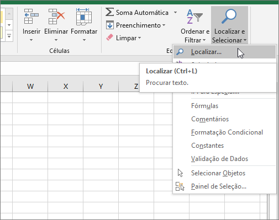Select column Y header
Image resolution: width=279 pixels, height=220 pixels.
101,86
